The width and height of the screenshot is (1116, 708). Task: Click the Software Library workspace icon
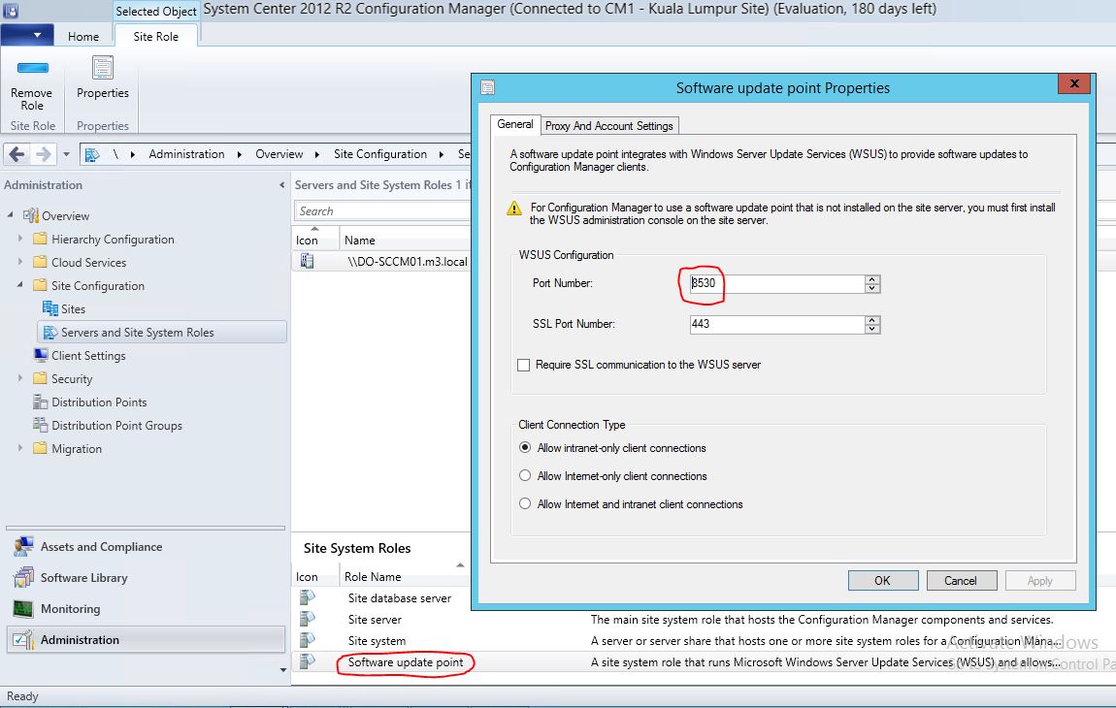coord(23,577)
